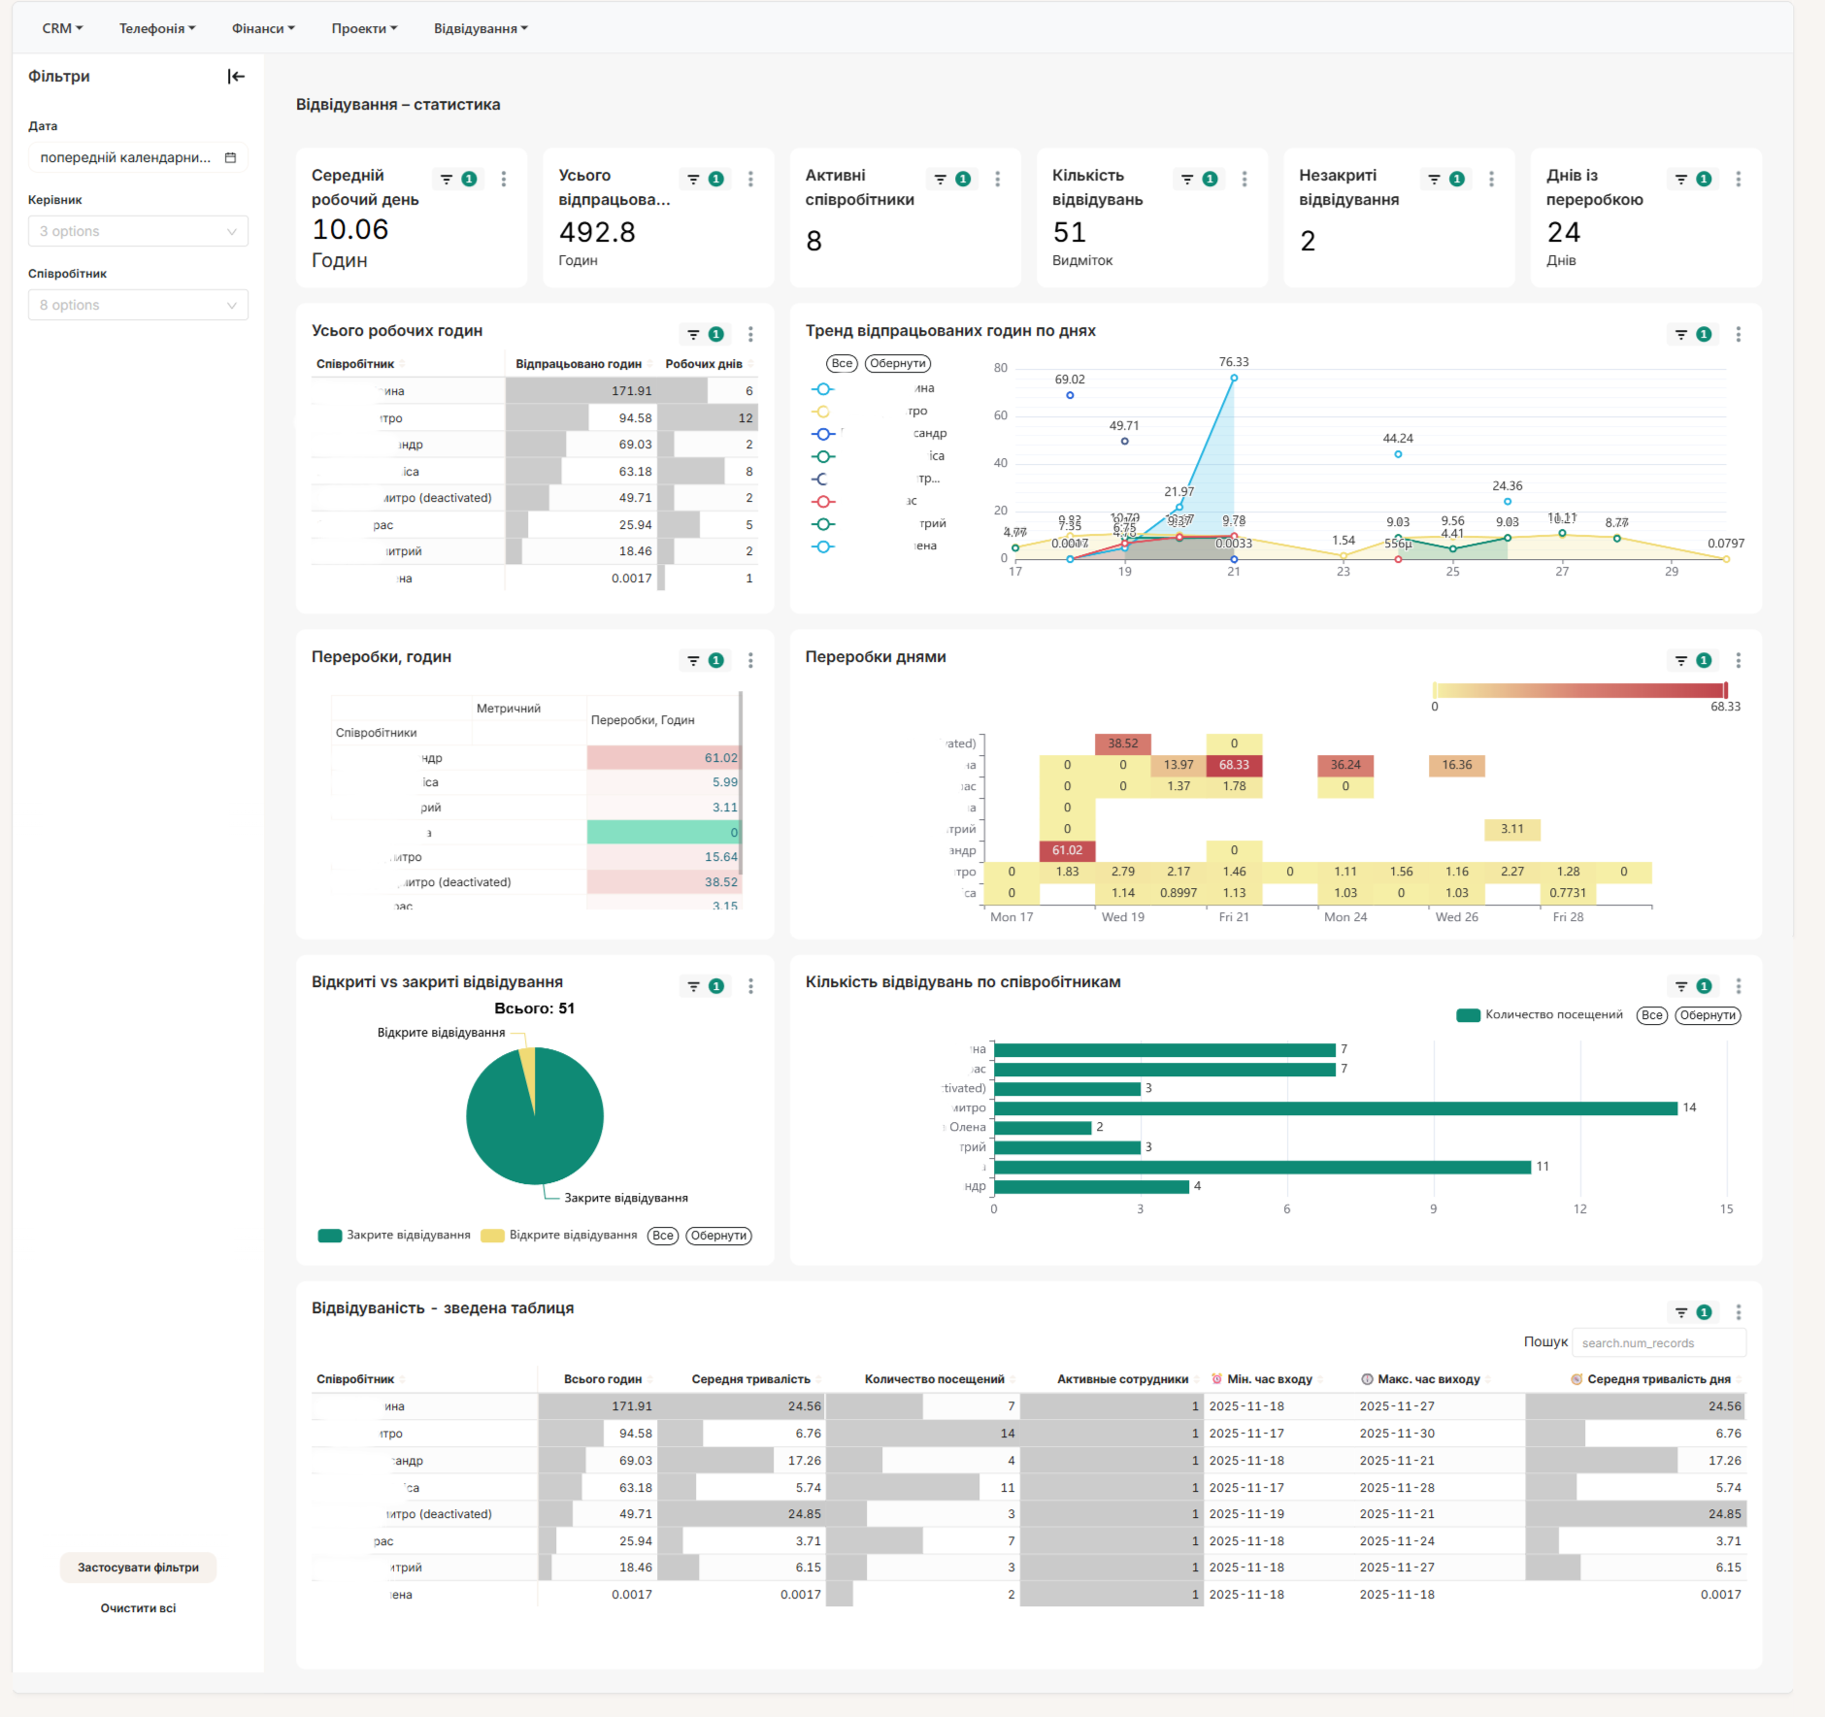Open three-dot menu on Активні співробітники card
This screenshot has width=1825, height=1717.
pos(997,180)
